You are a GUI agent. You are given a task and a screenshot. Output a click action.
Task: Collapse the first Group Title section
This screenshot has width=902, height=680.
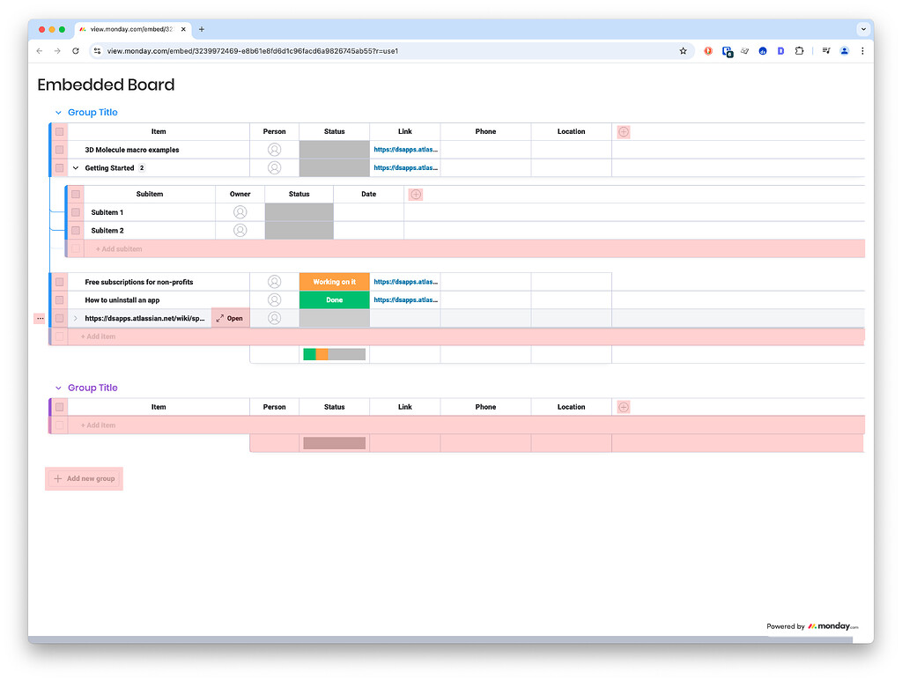(58, 112)
